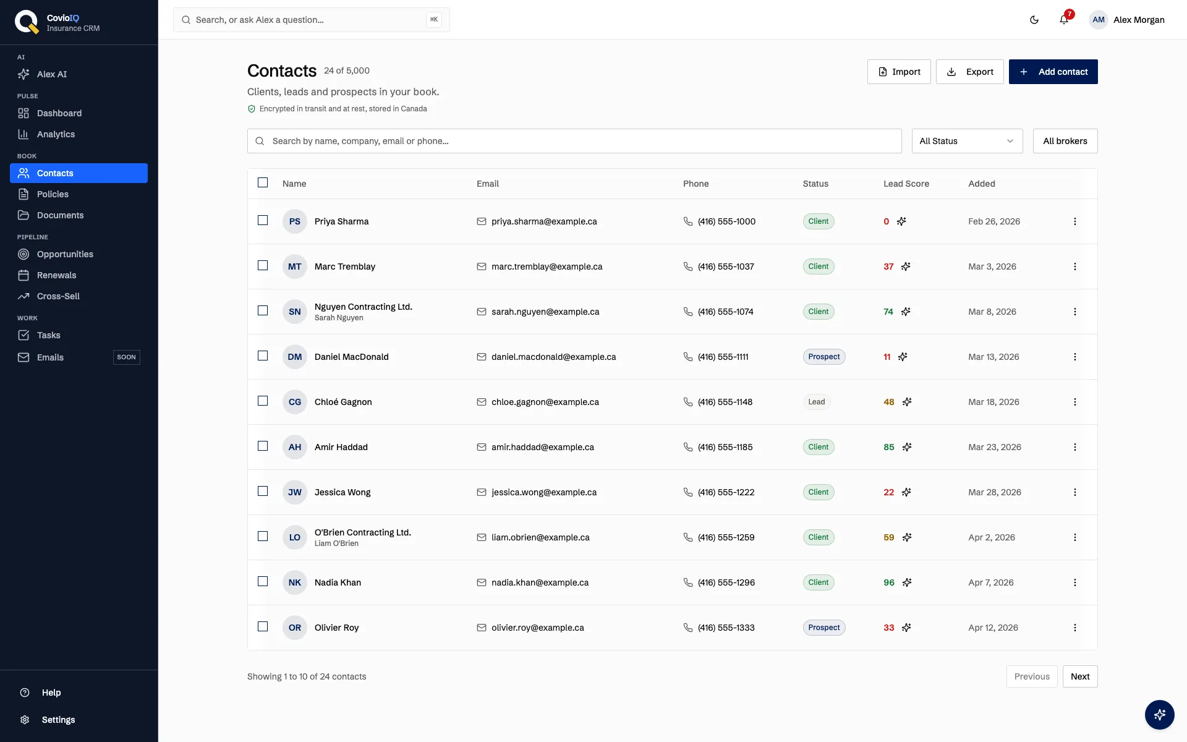Click the Import button
1187x742 pixels.
(899, 72)
